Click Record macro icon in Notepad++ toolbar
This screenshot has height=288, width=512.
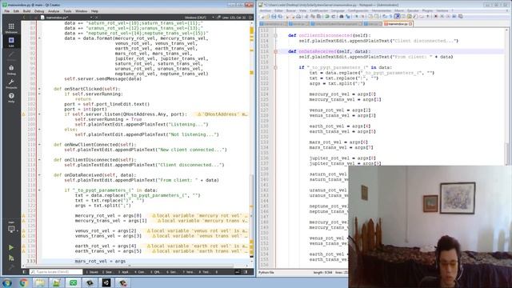(435, 16)
